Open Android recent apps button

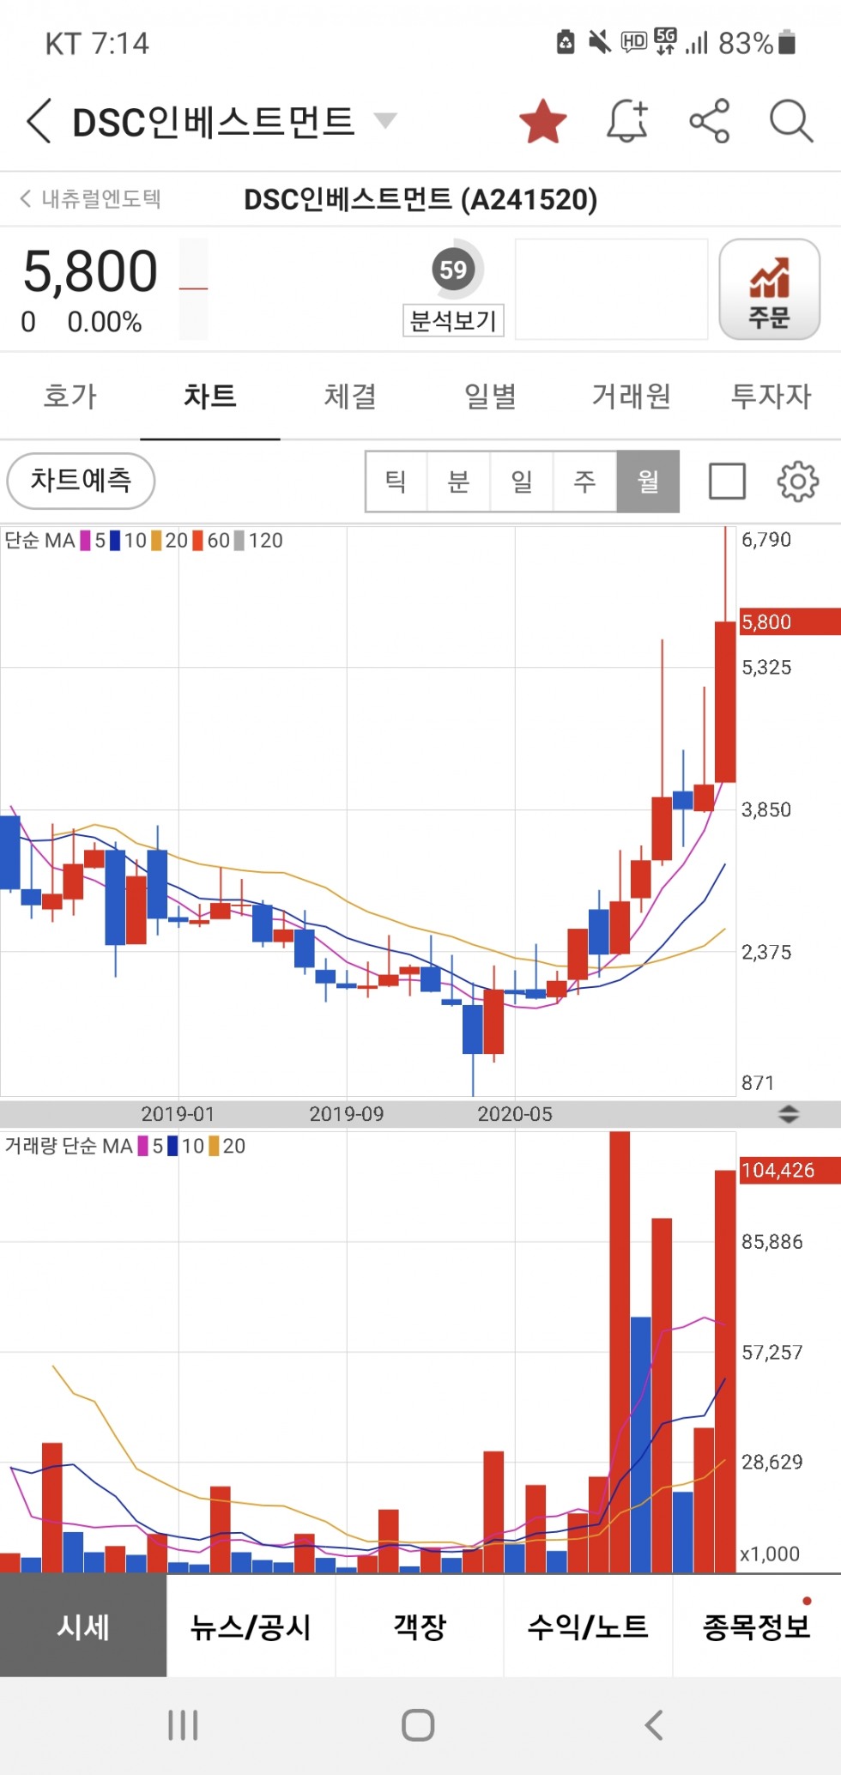tap(183, 1725)
